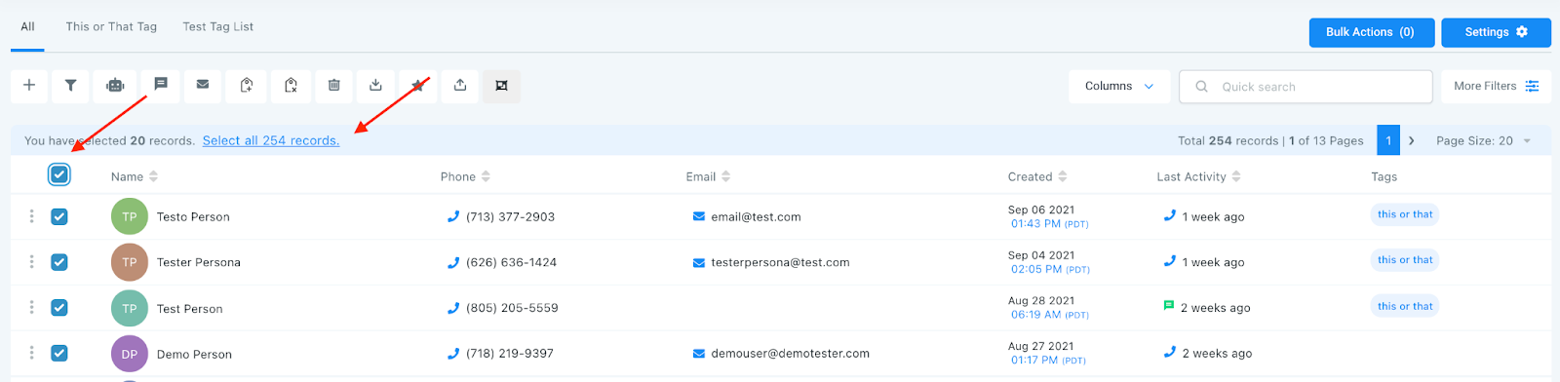This screenshot has height=382, width=1560.
Task: Click testerpersona@test.com email address
Action: [x=780, y=262]
